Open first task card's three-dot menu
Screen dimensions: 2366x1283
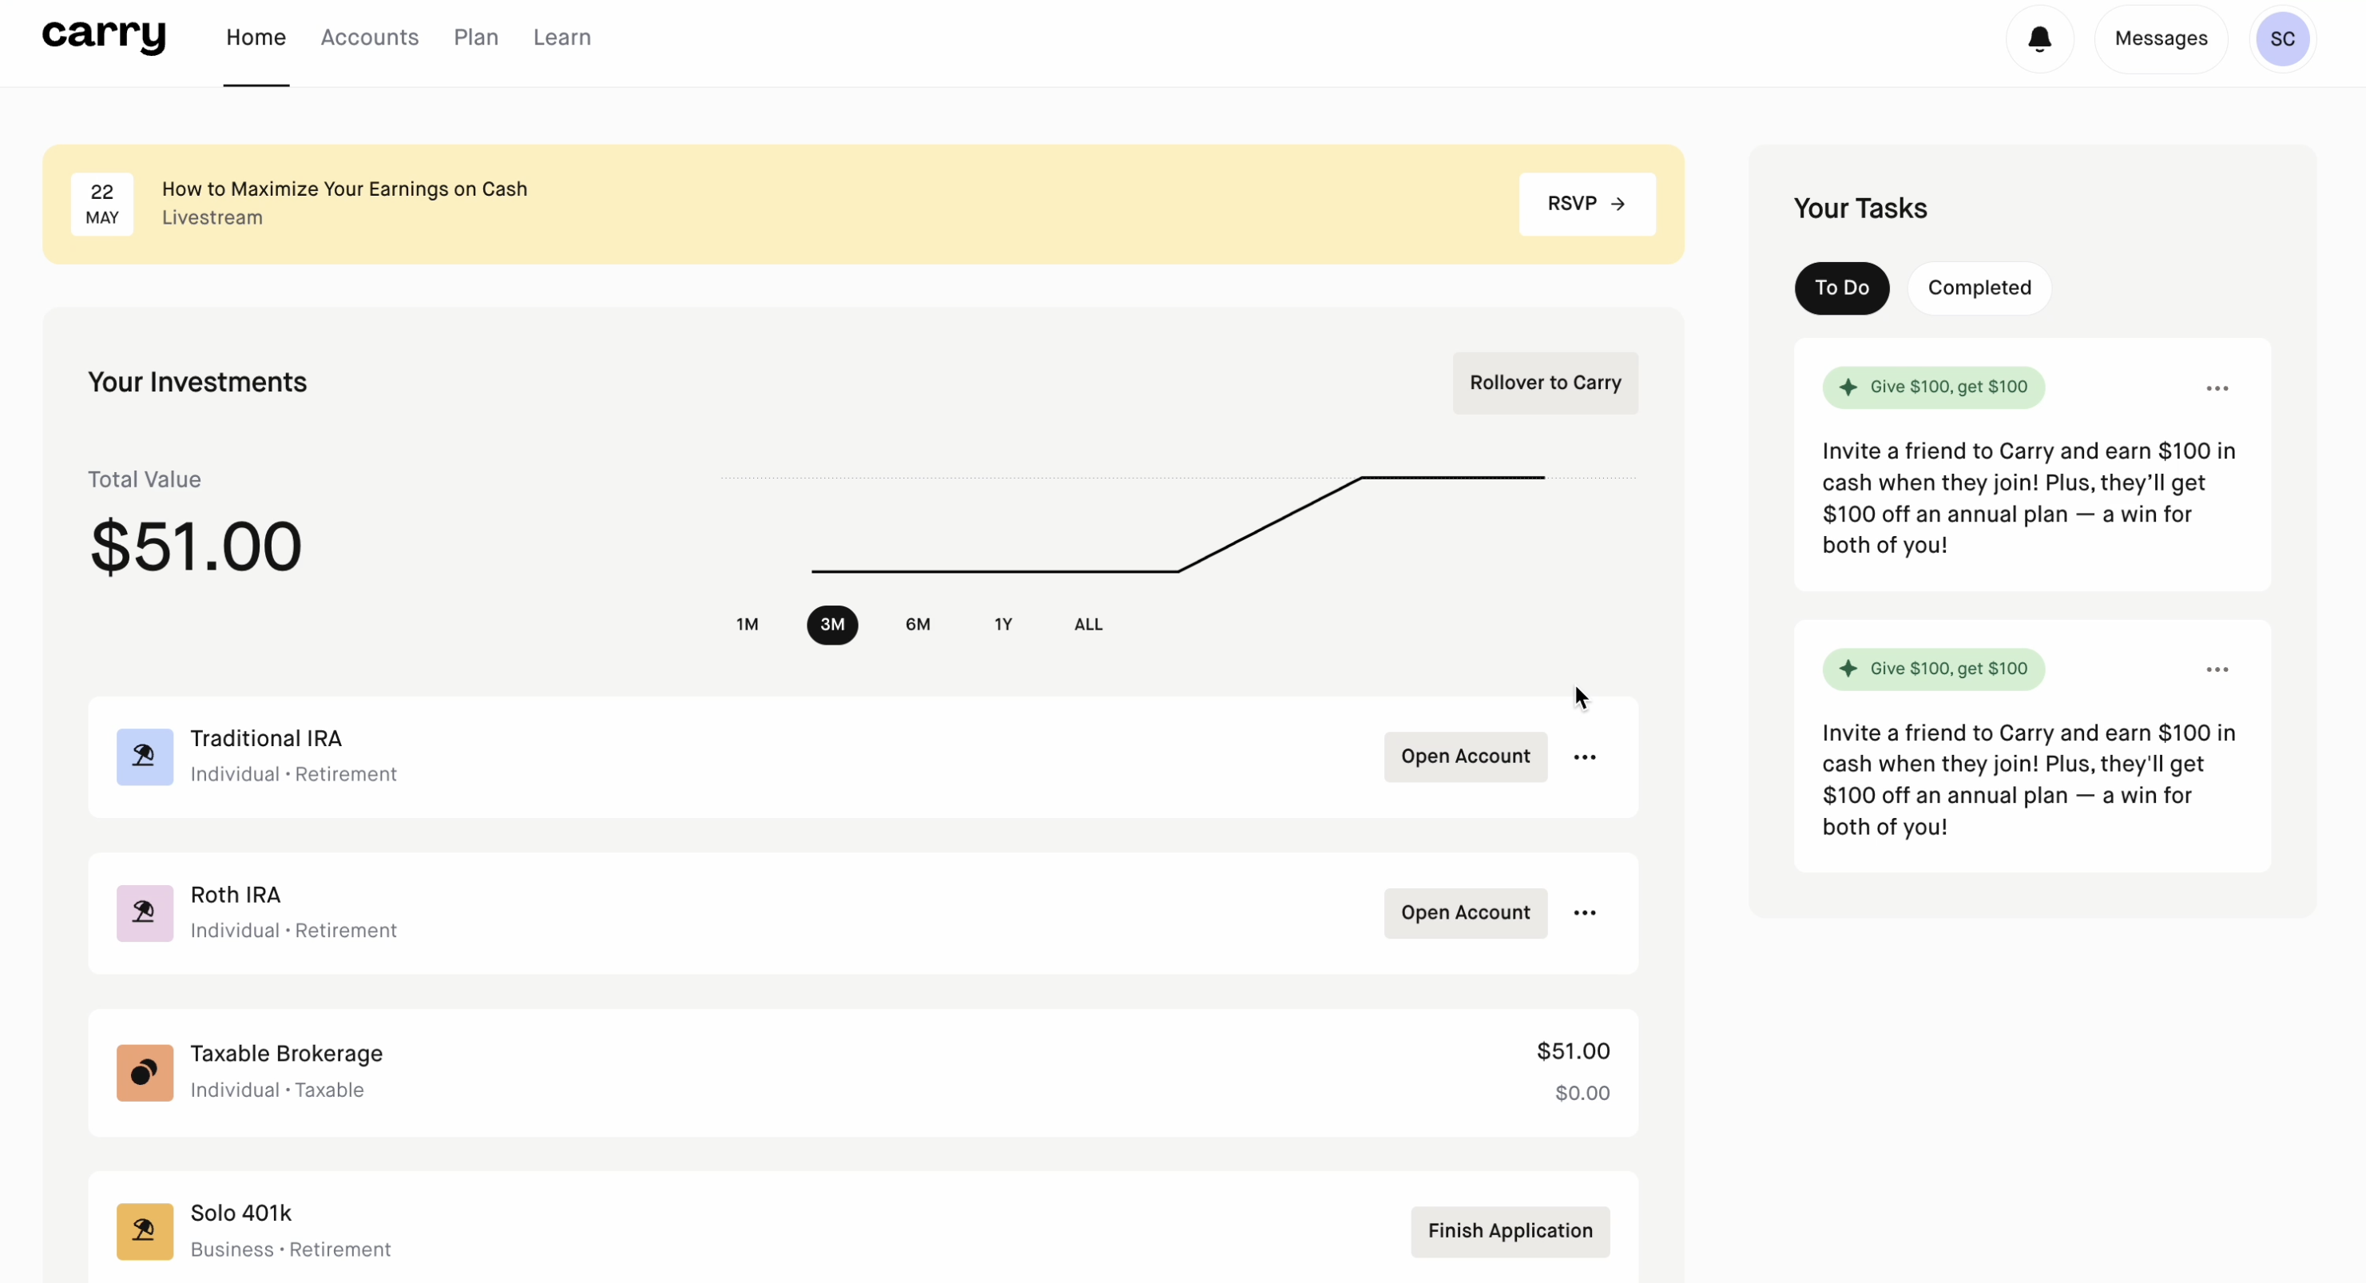[2217, 388]
